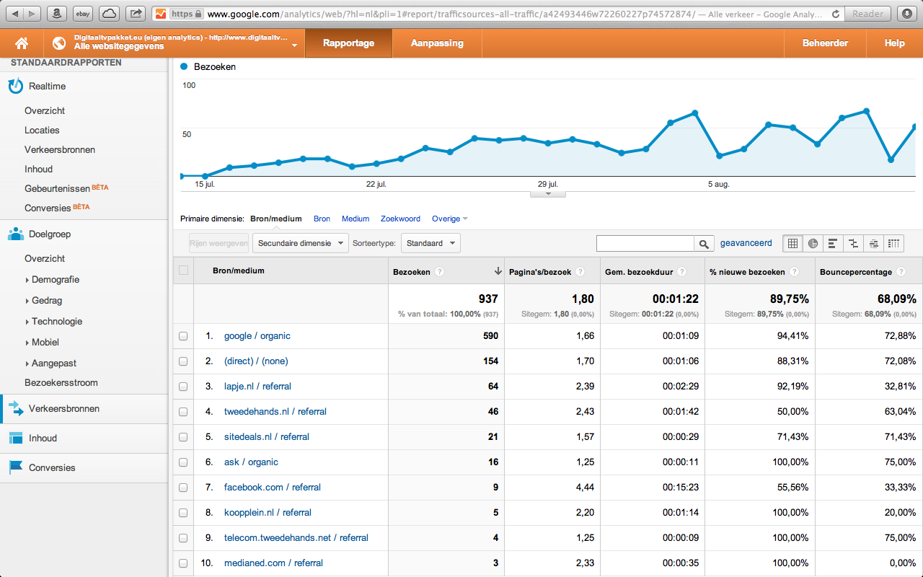This screenshot has width=923, height=577.
Task: Check the tweedehands.nl / referral row checkbox
Action: (183, 412)
